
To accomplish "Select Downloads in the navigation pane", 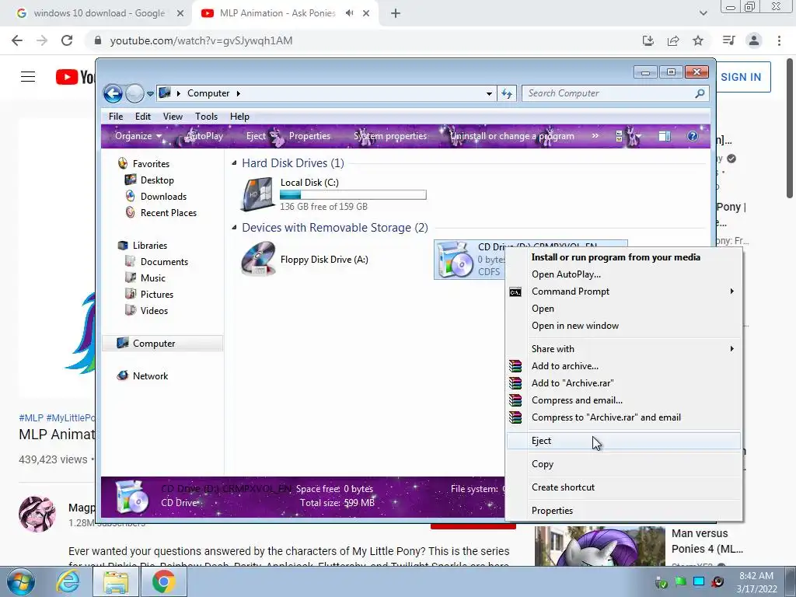I will coord(163,197).
